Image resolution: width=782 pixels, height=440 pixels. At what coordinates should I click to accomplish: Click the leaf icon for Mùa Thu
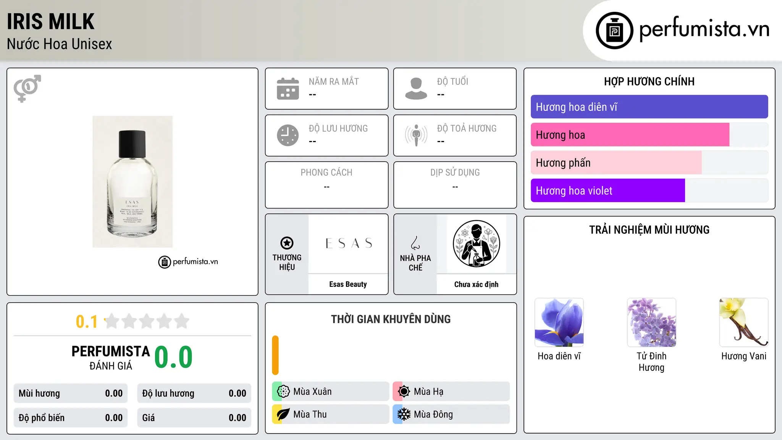(283, 414)
